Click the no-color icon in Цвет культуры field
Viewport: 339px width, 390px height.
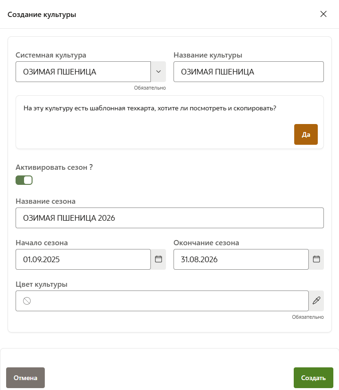click(x=27, y=301)
